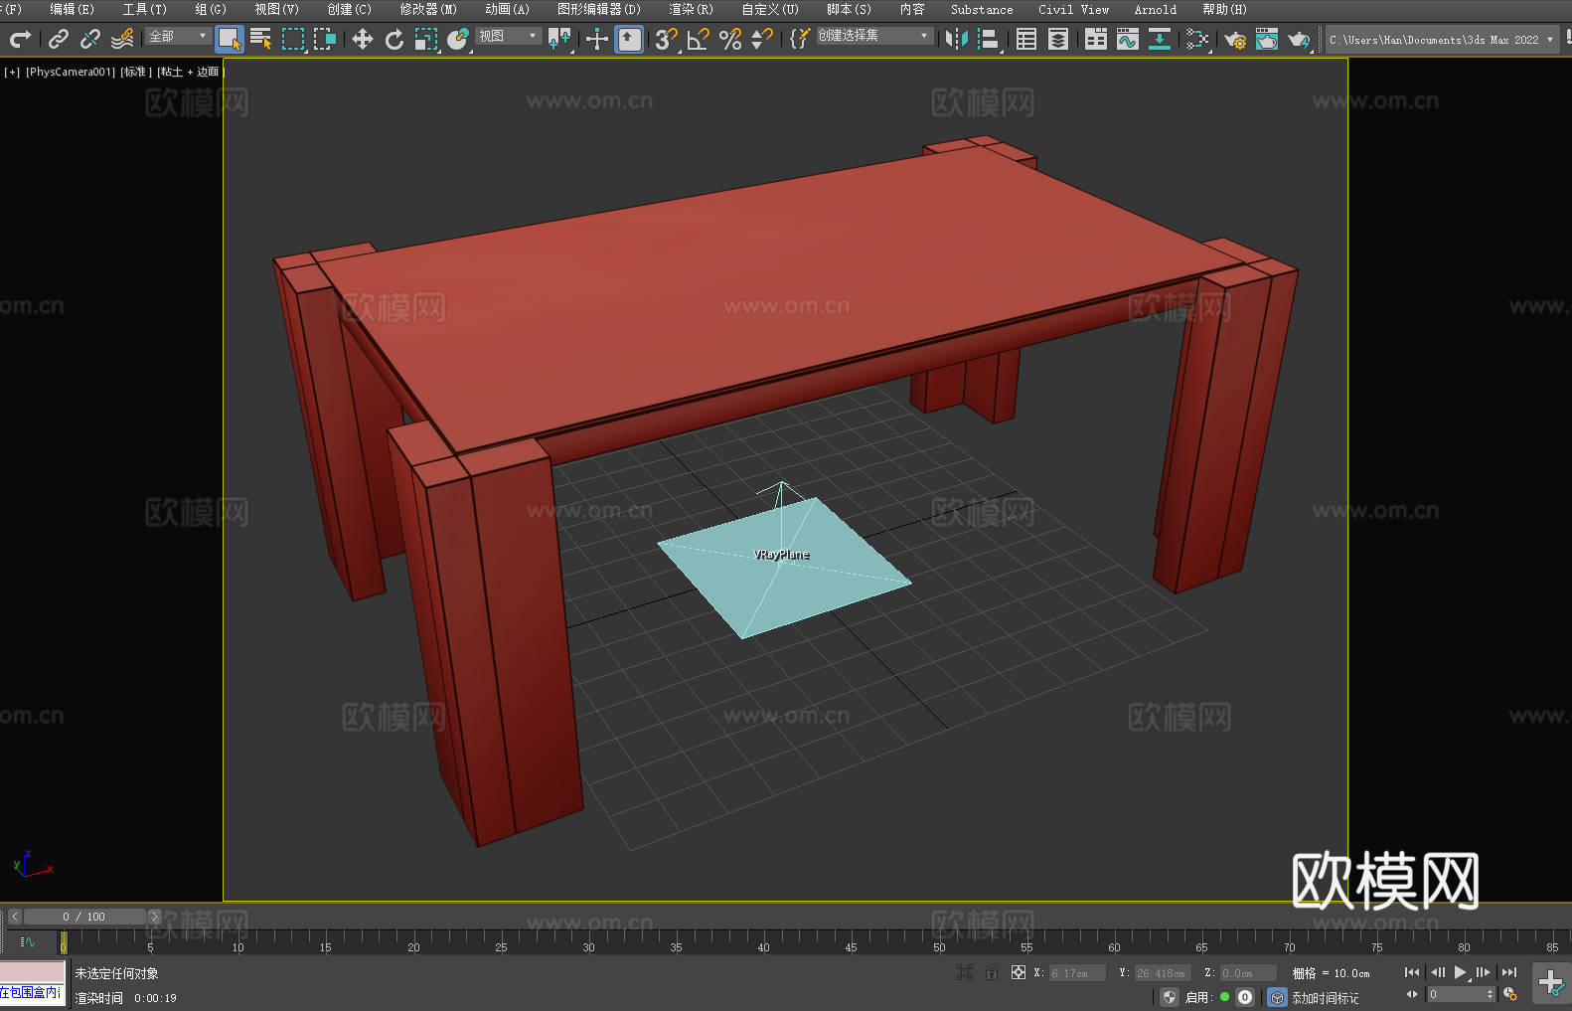
Task: Toggle Scene Explorer
Action: [x=1026, y=39]
